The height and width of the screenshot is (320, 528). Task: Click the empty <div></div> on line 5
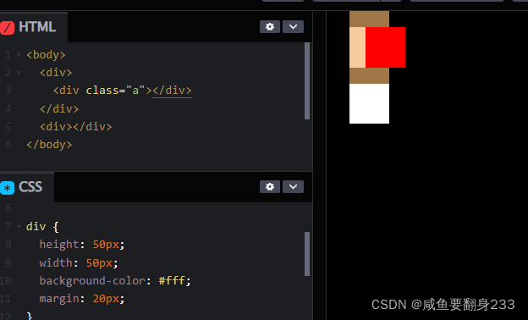[x=76, y=127]
